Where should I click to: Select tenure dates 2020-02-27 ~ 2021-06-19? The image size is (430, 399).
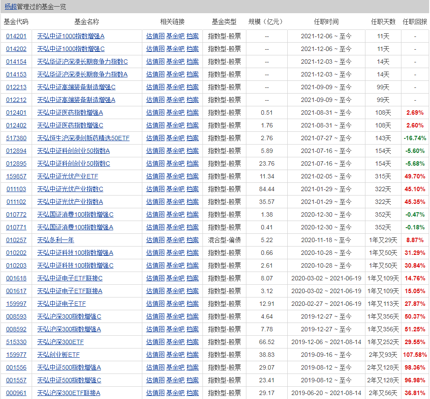(x=326, y=304)
